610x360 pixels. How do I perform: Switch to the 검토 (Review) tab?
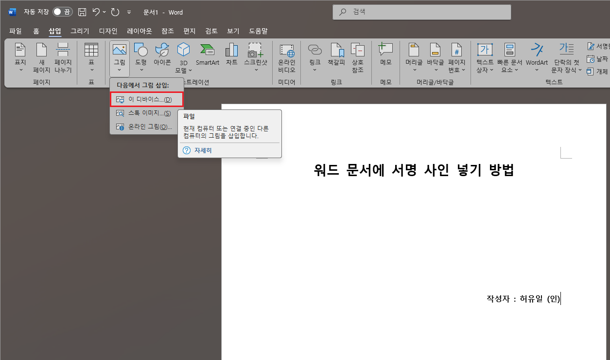pyautogui.click(x=211, y=31)
